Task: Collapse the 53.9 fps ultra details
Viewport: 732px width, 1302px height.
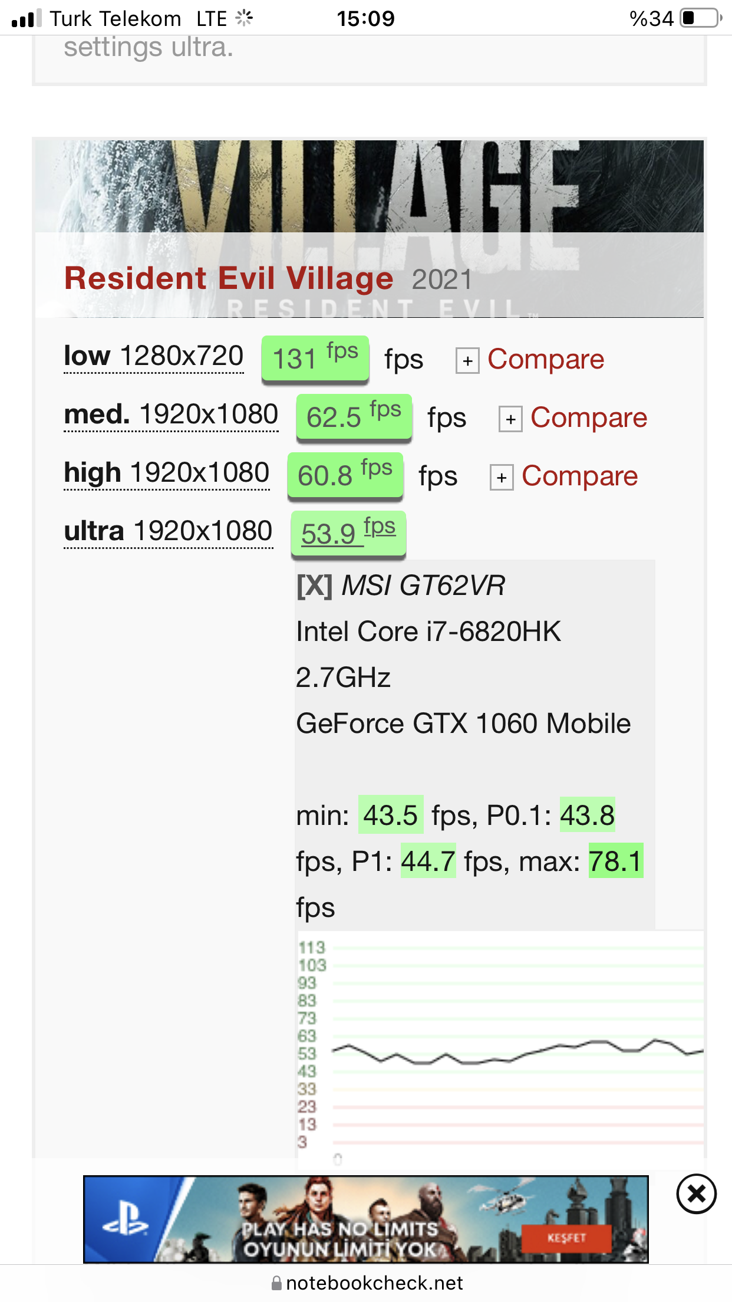Action: [348, 534]
